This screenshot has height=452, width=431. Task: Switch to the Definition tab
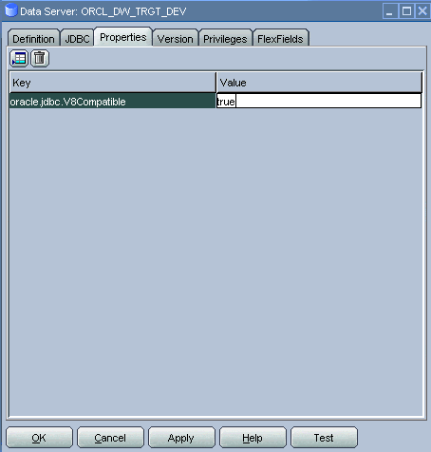(x=33, y=39)
